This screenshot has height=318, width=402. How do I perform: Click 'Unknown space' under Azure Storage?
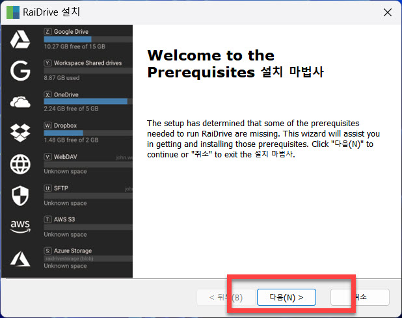pyautogui.click(x=65, y=266)
